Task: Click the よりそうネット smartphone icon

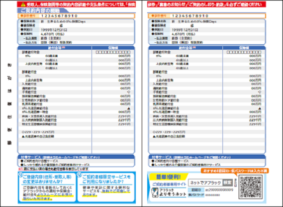Action: coord(155,193)
